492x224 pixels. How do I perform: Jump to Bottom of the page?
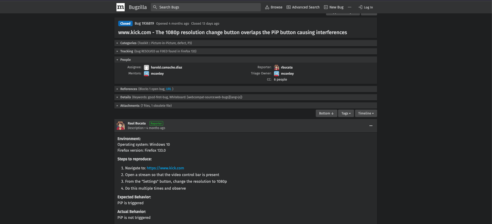pyautogui.click(x=326, y=113)
